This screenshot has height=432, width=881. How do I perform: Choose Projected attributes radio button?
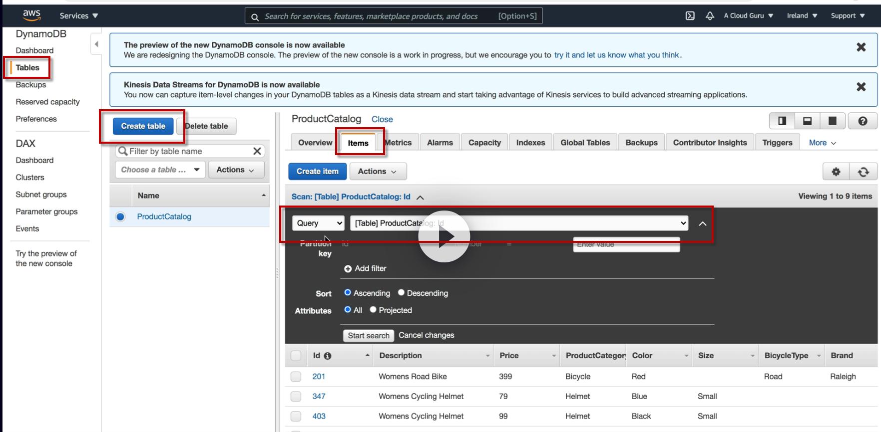pyautogui.click(x=373, y=310)
